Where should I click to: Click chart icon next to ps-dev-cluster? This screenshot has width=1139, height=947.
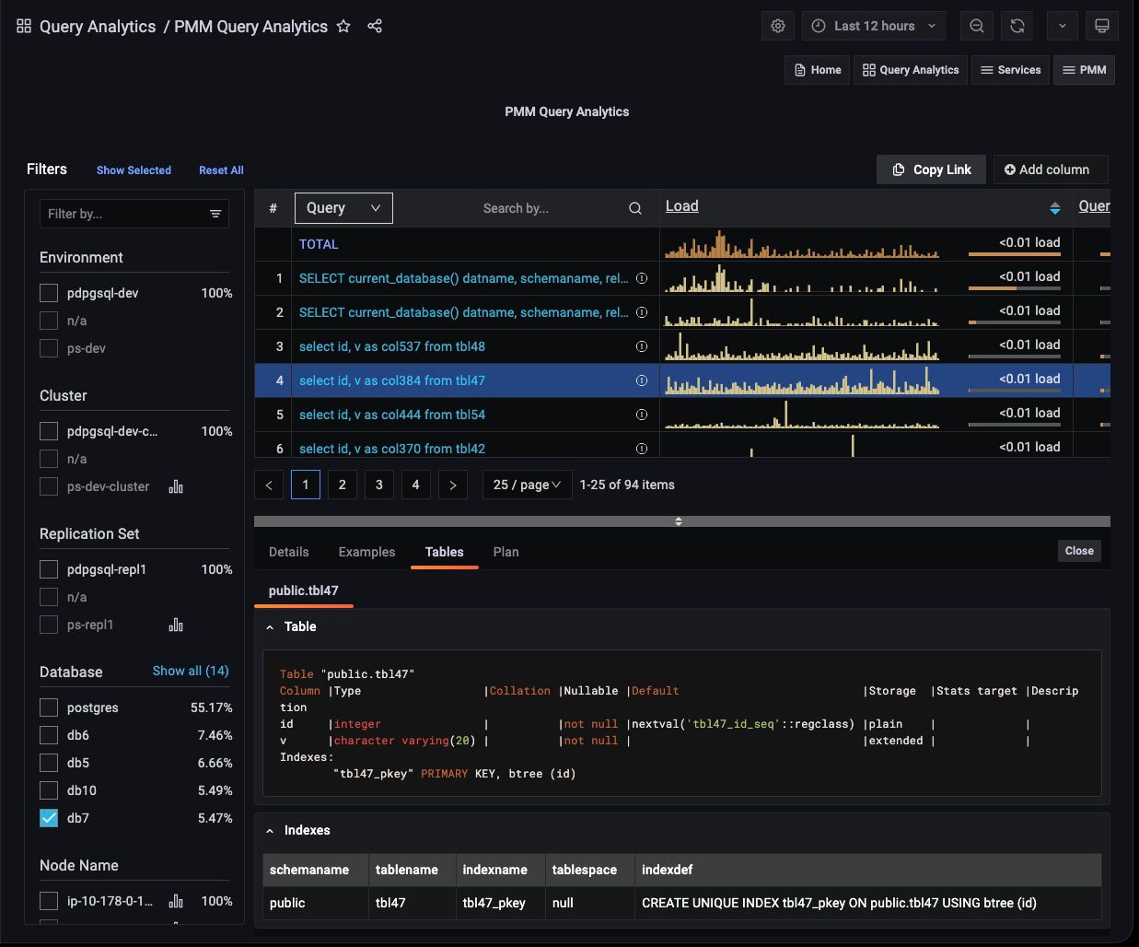point(176,486)
